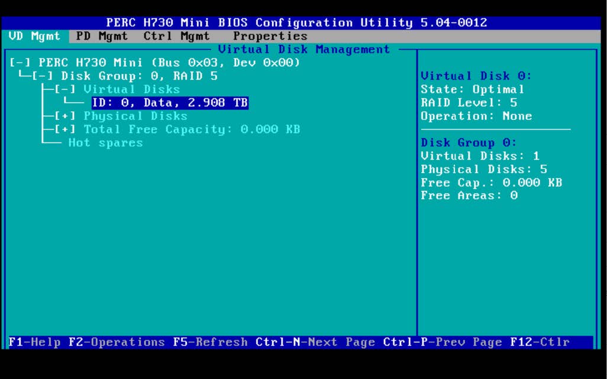The height and width of the screenshot is (379, 607).
Task: Select virtual disk ID: 0, Data, 2.908 TB
Action: click(170, 103)
